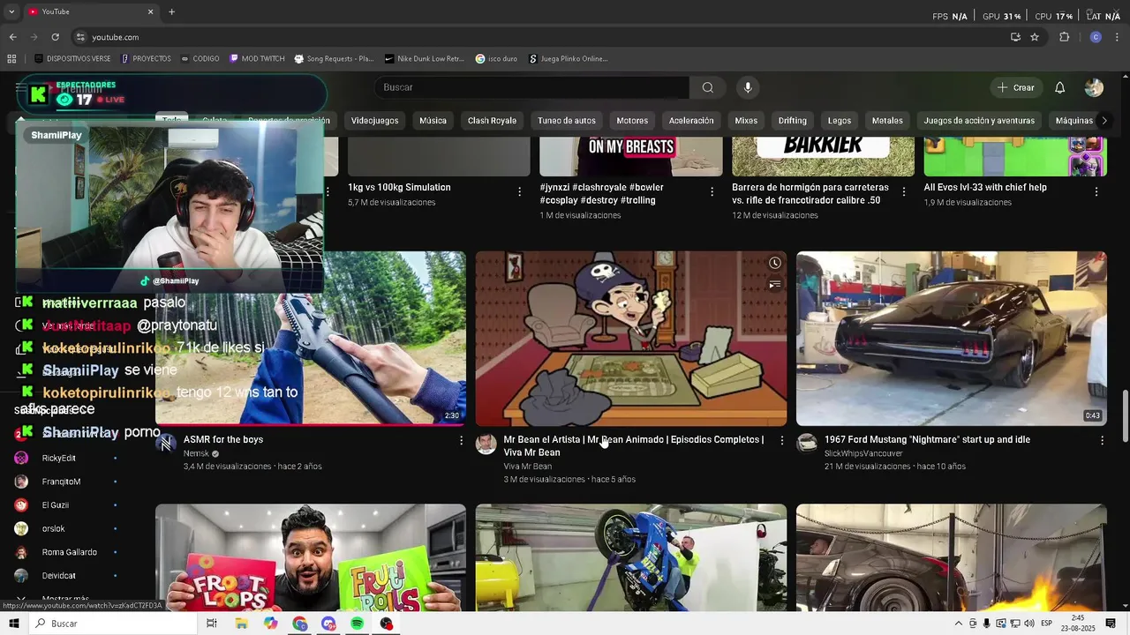Select the Juegos de acción y aventuras chip
Viewport: 1130px width, 635px height.
pos(979,121)
